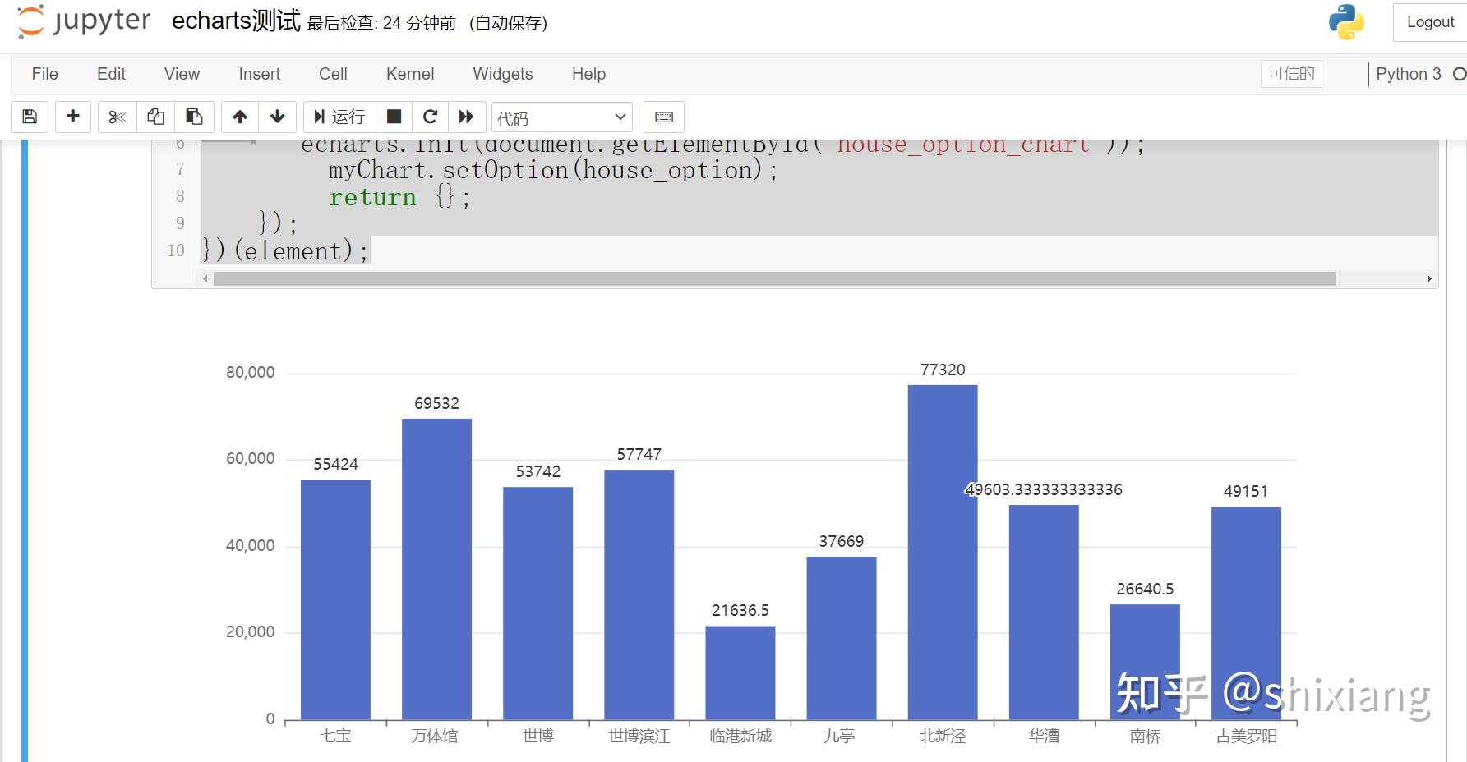
Task: Open the Edit menu
Action: click(111, 74)
